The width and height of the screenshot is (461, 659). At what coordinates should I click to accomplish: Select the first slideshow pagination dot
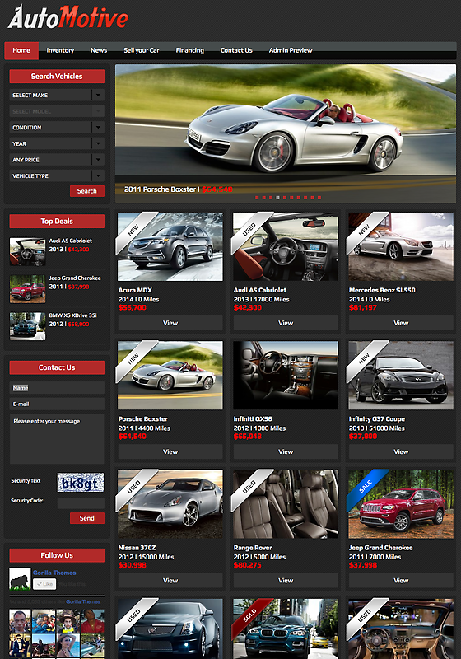coord(257,198)
